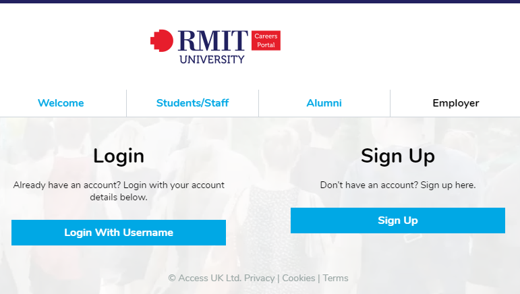
Task: Switch to the Welcome tab
Action: (x=61, y=103)
